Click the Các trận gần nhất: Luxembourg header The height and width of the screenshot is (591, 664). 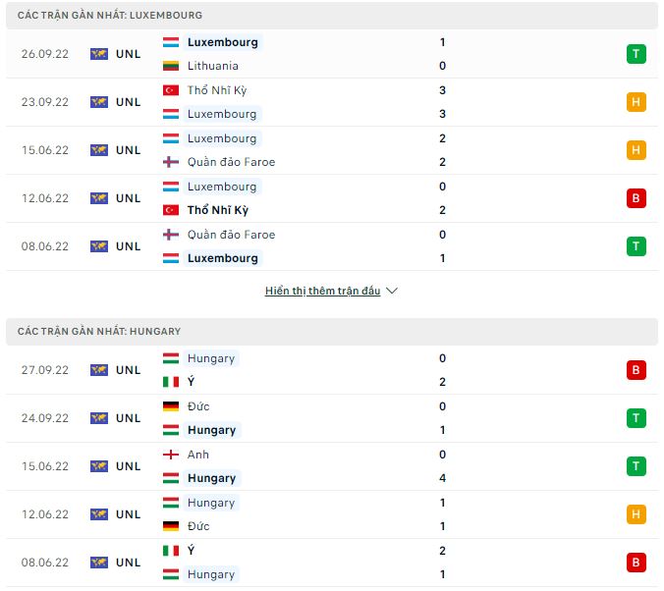110,16
